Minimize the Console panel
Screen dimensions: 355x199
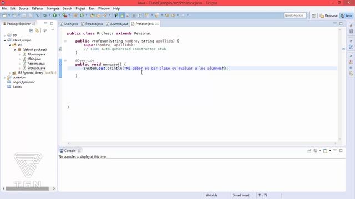coord(335,150)
